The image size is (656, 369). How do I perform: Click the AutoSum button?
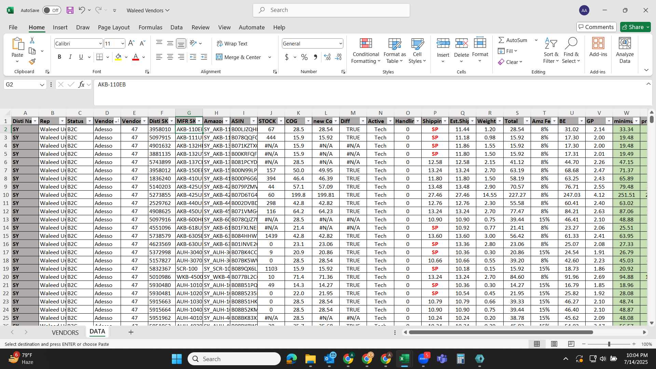click(x=513, y=40)
